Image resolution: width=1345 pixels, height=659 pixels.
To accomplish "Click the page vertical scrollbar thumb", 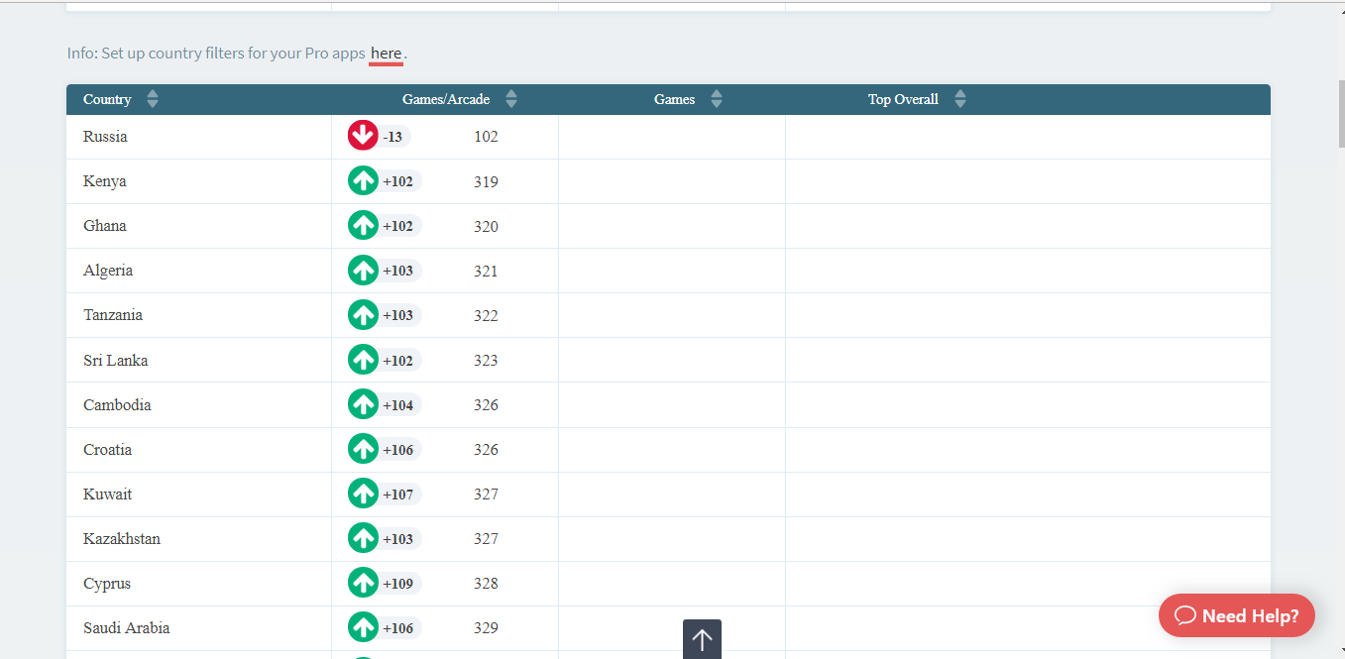I will pyautogui.click(x=1341, y=113).
